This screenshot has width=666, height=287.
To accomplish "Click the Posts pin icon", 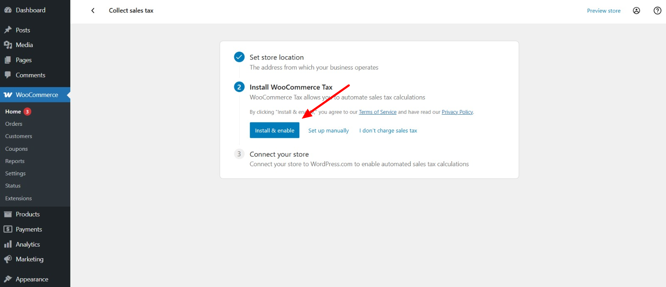I will (x=8, y=30).
